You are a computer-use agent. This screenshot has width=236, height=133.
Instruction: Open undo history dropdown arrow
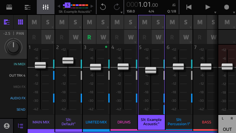[121, 12]
